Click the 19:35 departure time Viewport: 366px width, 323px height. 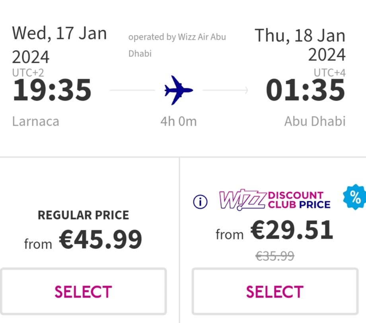coord(52,90)
